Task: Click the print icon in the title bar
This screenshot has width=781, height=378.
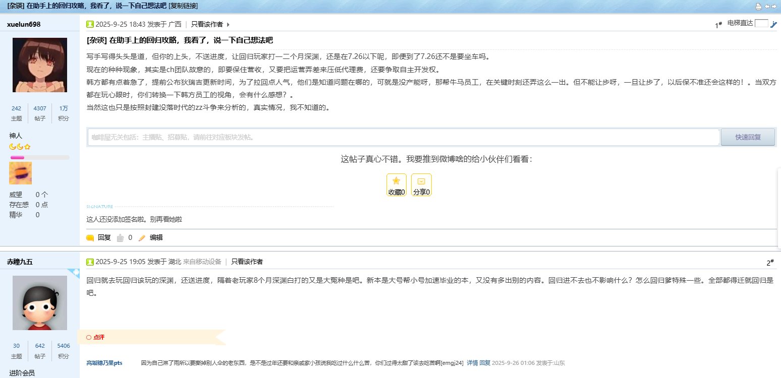Action: click(x=758, y=6)
